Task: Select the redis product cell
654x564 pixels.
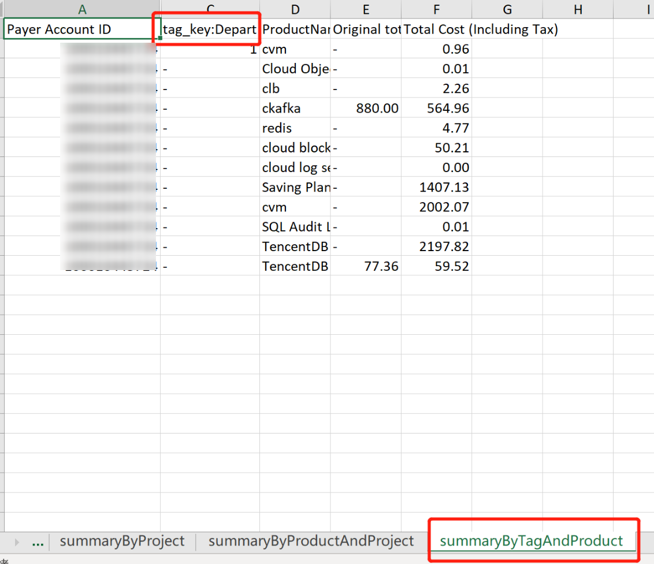Action: 295,128
